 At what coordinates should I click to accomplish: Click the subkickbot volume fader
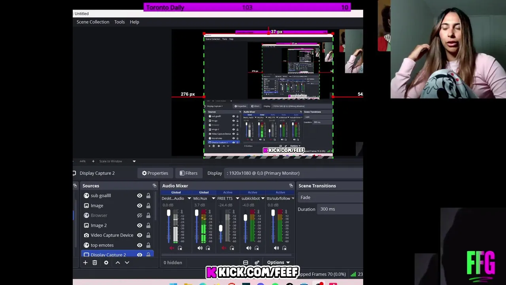[245, 218]
